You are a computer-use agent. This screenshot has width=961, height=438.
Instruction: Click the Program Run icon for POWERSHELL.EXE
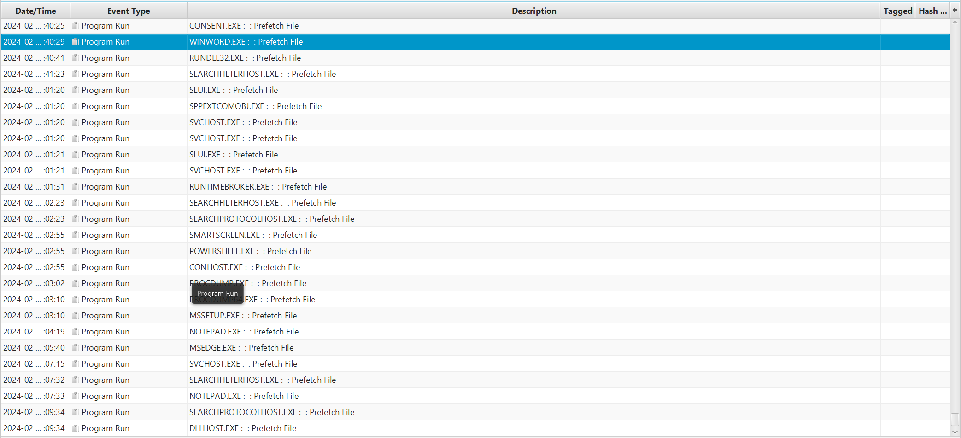[76, 251]
